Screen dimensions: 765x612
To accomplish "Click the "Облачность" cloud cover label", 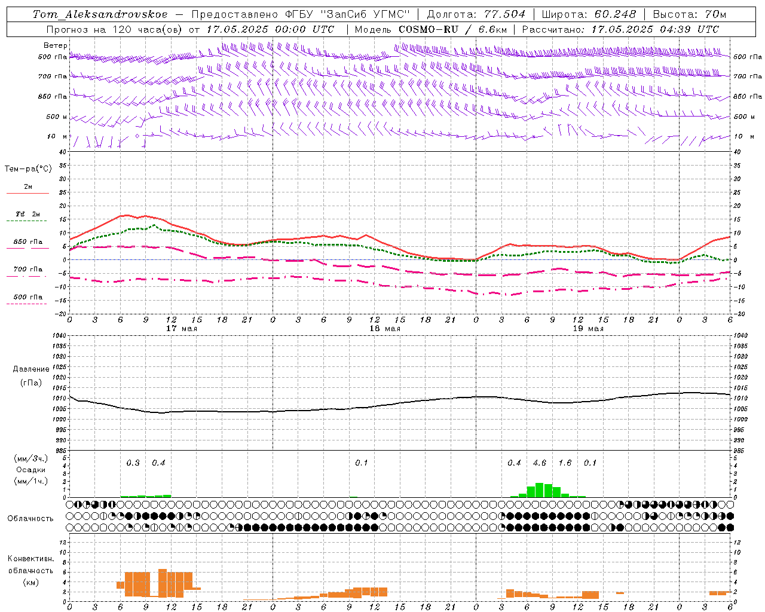I will tap(30, 519).
